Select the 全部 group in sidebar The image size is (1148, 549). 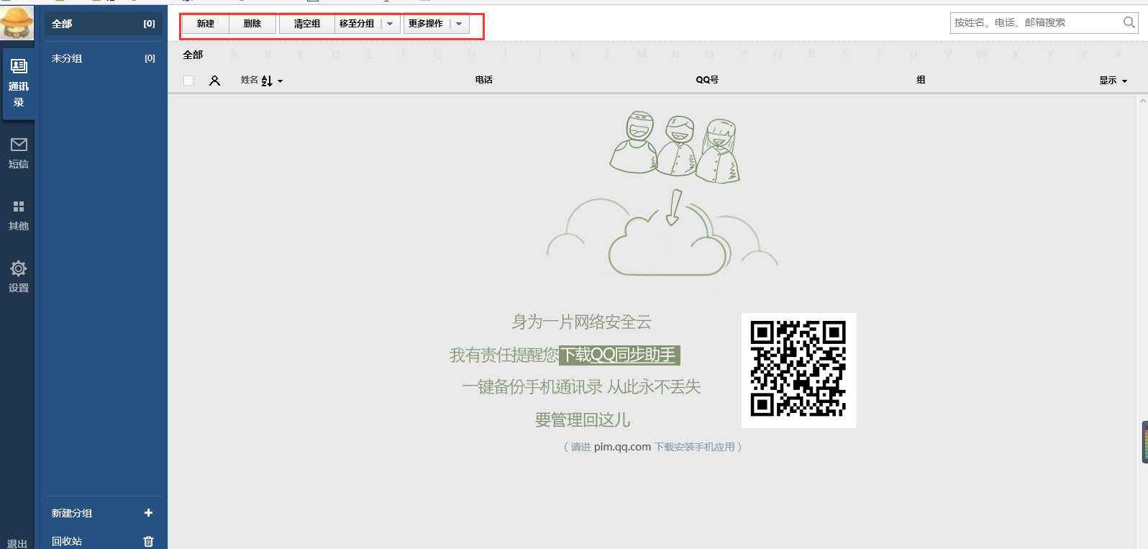(x=103, y=24)
